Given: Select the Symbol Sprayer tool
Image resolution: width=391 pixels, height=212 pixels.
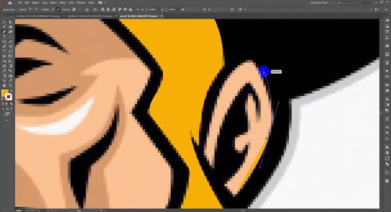Looking at the screenshot, I should click(4, 75).
